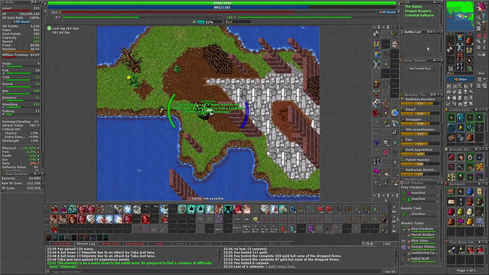Enable offensive fight mode
489x275 pixels.
click(479, 35)
